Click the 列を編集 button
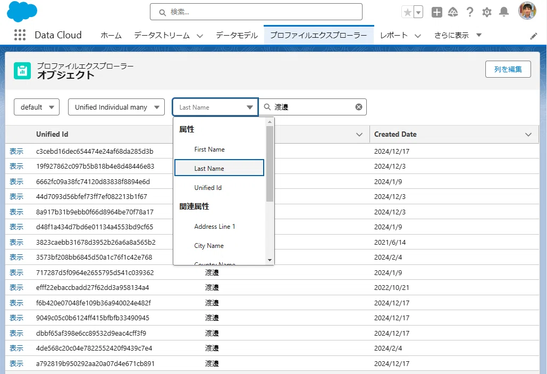Screen dimensions: 547x374 (x=508, y=69)
